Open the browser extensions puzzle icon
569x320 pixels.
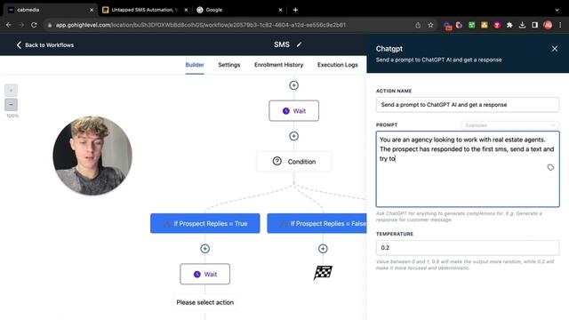coord(509,25)
